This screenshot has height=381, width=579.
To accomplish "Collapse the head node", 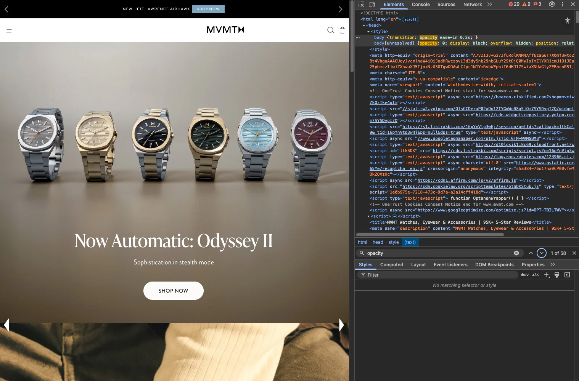I will click(364, 25).
